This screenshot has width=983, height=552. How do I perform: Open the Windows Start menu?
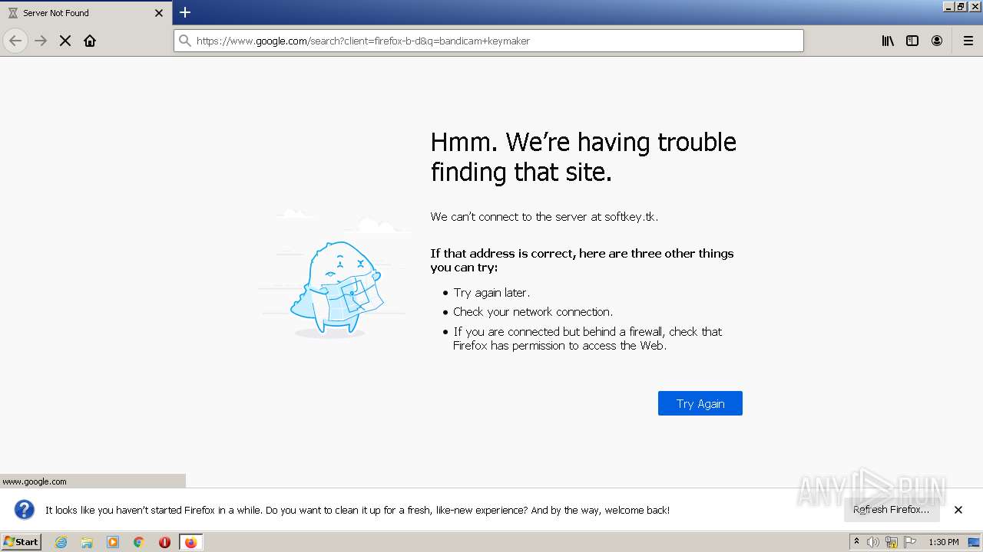22,541
